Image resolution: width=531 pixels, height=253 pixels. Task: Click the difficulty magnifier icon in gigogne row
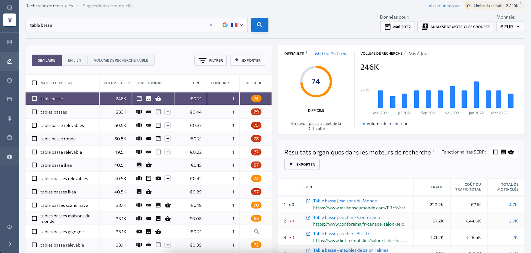tap(256, 232)
